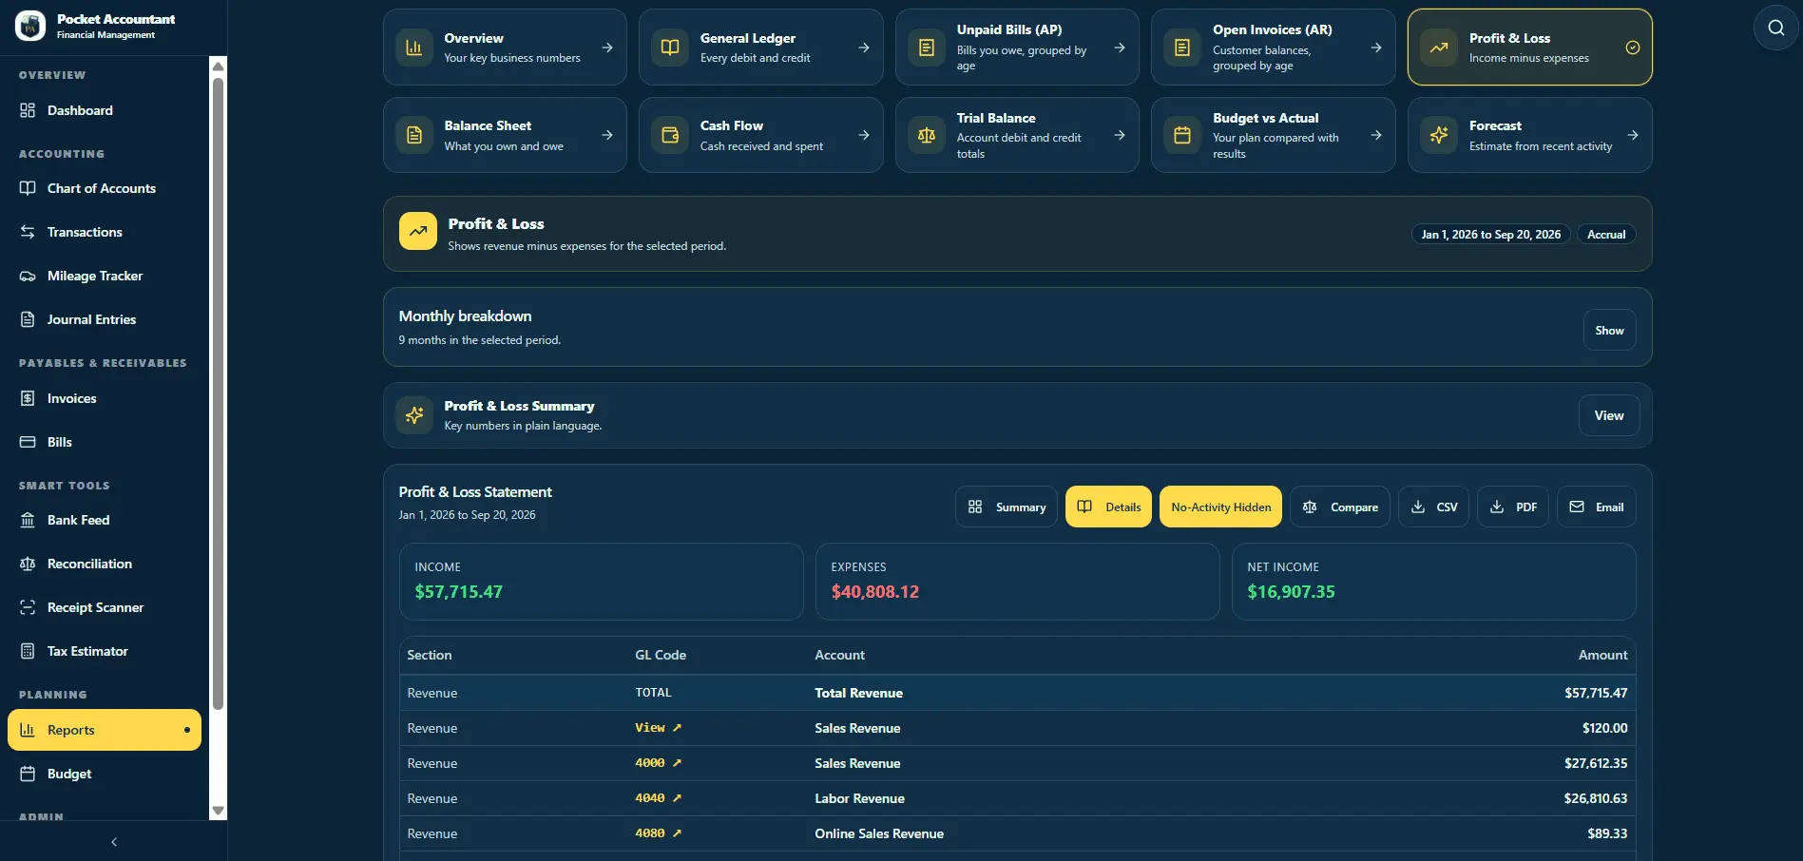Open Mileage Tracker from sidebar
The image size is (1803, 861).
105,276
